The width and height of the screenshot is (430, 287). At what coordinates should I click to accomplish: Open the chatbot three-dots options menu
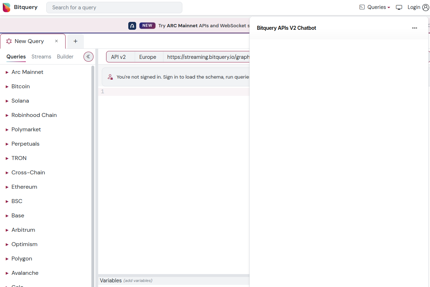[x=415, y=28]
